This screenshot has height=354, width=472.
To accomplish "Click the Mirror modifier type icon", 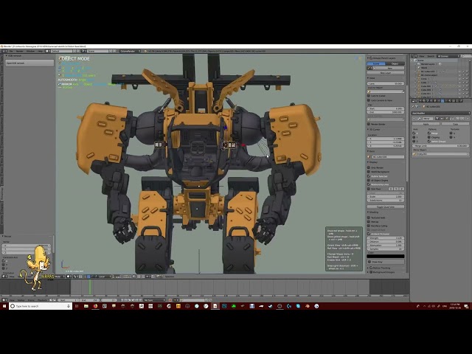I will [419, 119].
